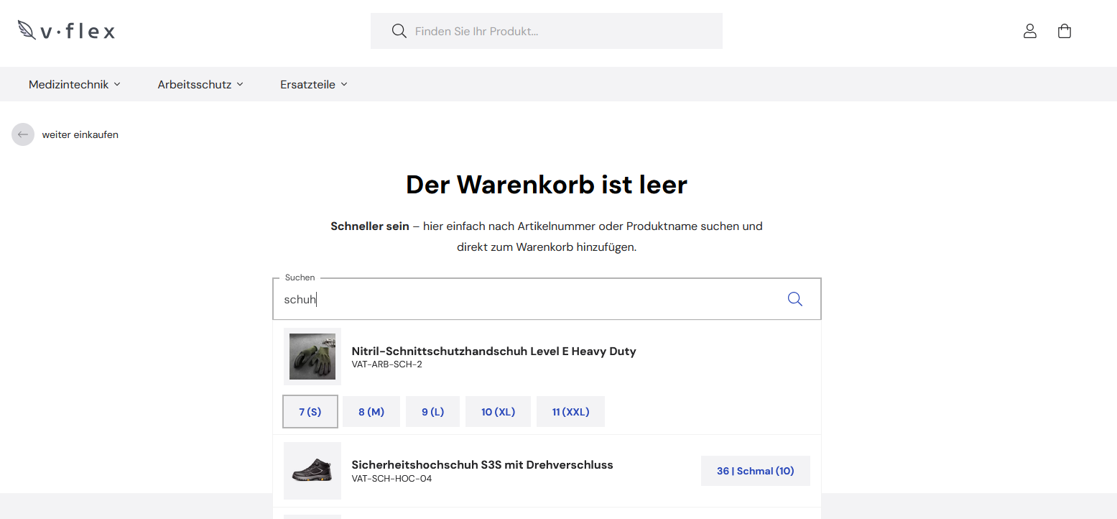The width and height of the screenshot is (1117, 519).
Task: Focus the Finden Sie Ihr Produkt search field
Action: click(x=547, y=31)
